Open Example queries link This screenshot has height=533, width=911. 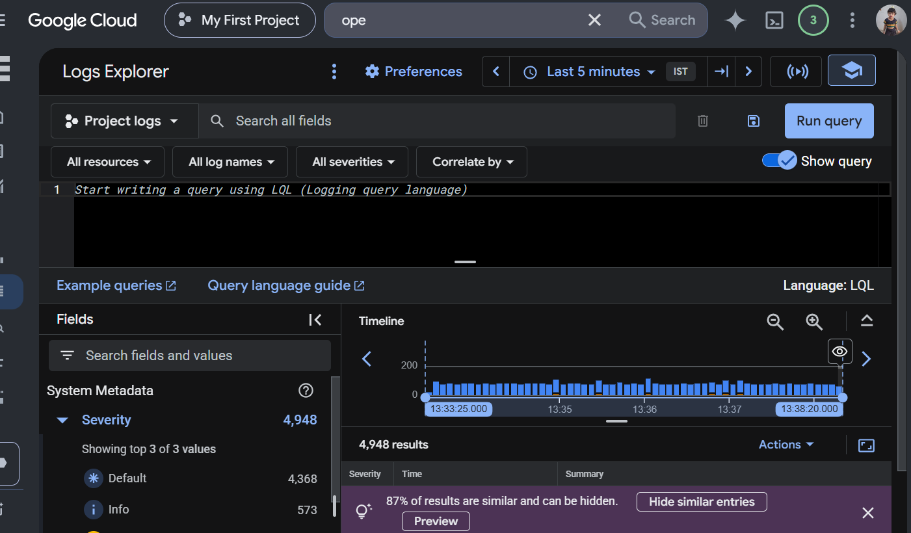[116, 285]
